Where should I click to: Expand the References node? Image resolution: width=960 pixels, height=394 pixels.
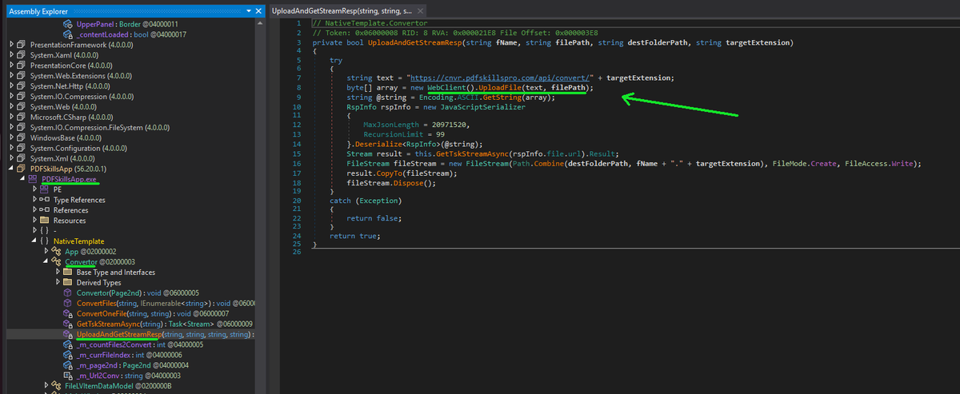tap(34, 210)
